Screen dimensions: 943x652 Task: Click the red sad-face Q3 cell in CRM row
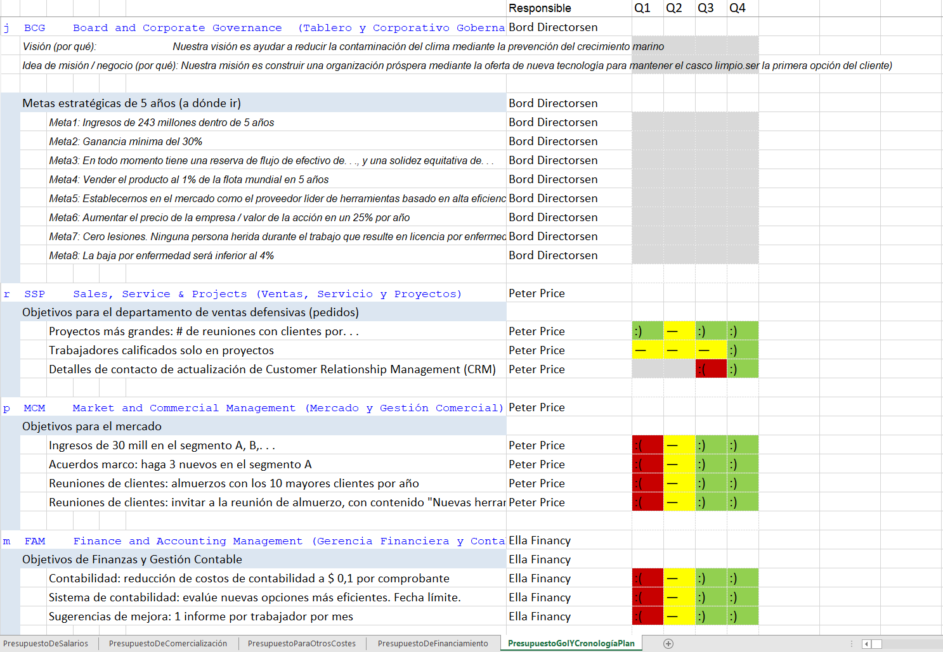pos(710,369)
